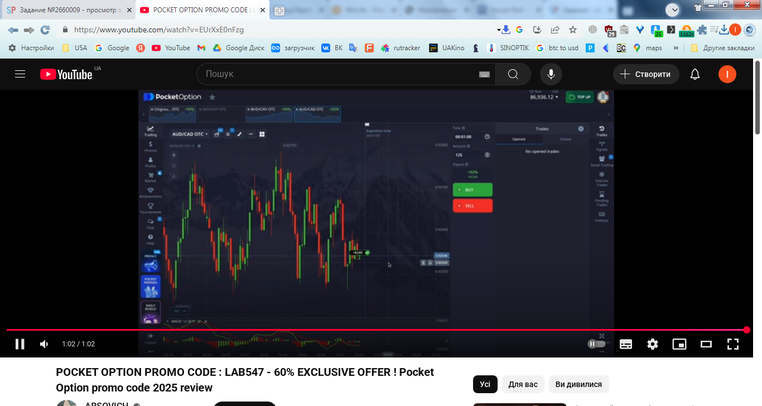Expand hidden bookmarks with double chevron
The image size is (762, 406).
click(676, 48)
